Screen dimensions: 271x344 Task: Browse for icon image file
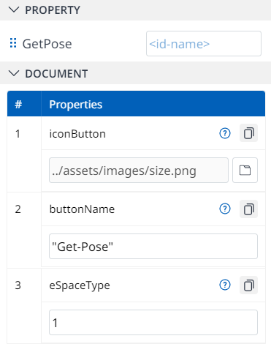click(x=245, y=171)
